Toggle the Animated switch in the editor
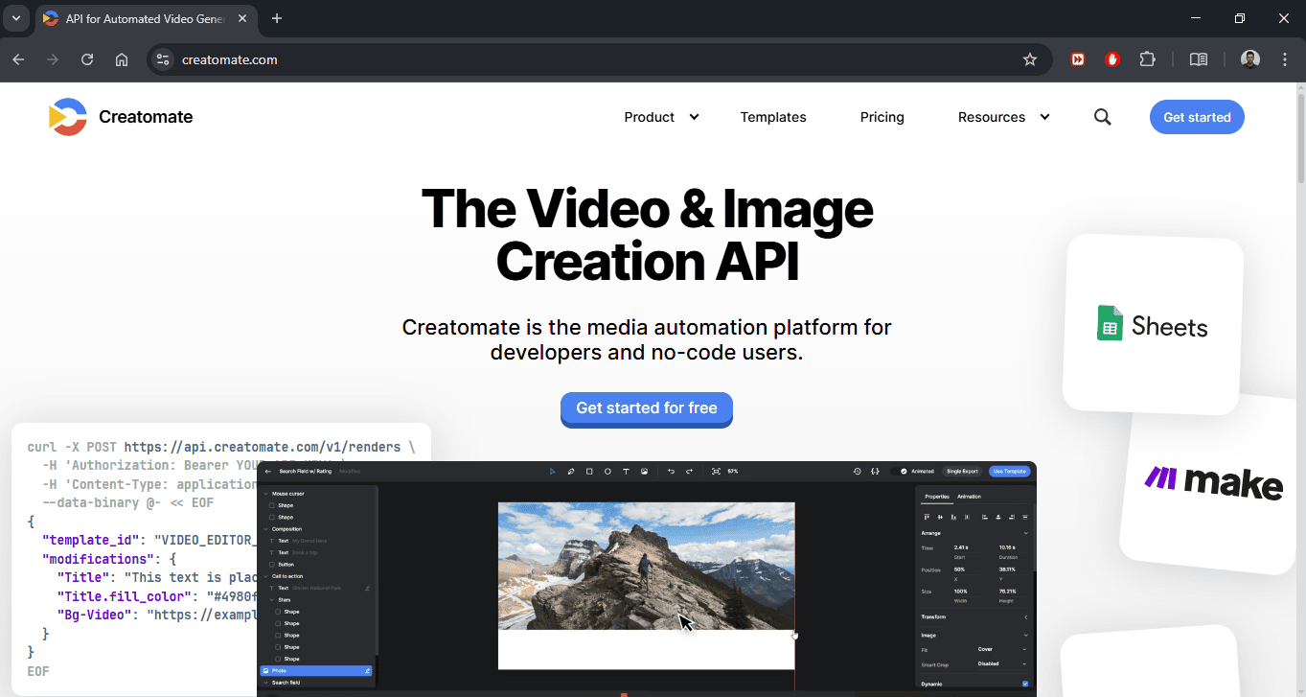Viewport: 1306px width, 697px height. [x=902, y=472]
